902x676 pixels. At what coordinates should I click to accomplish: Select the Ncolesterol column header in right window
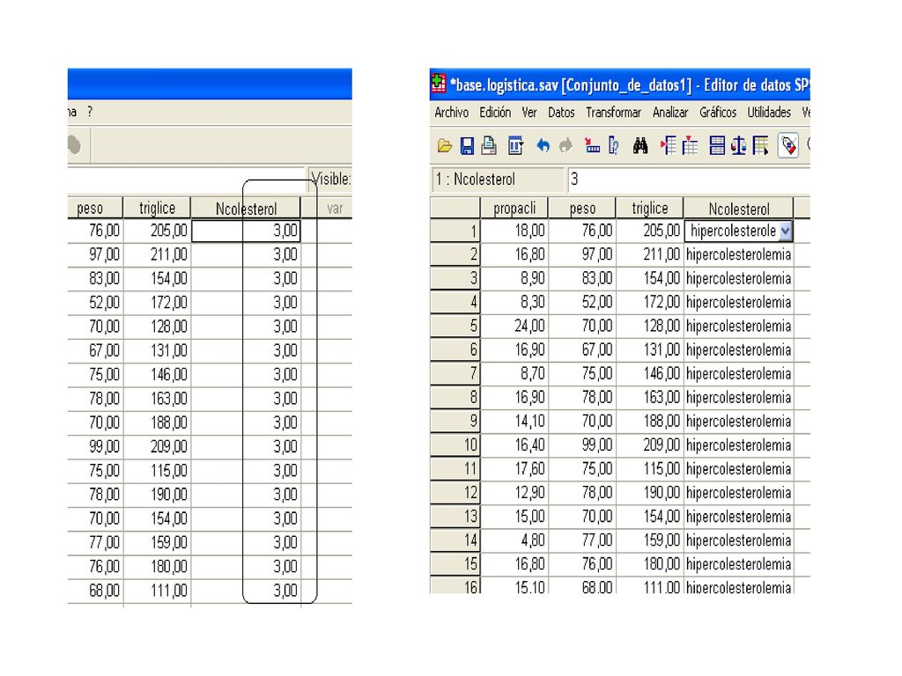coord(739,208)
